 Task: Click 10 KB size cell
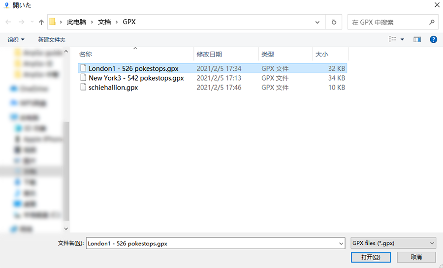coord(337,88)
